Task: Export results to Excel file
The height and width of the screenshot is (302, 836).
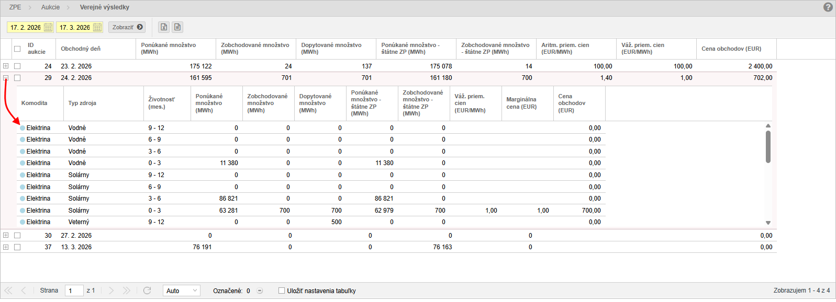Action: coord(164,27)
